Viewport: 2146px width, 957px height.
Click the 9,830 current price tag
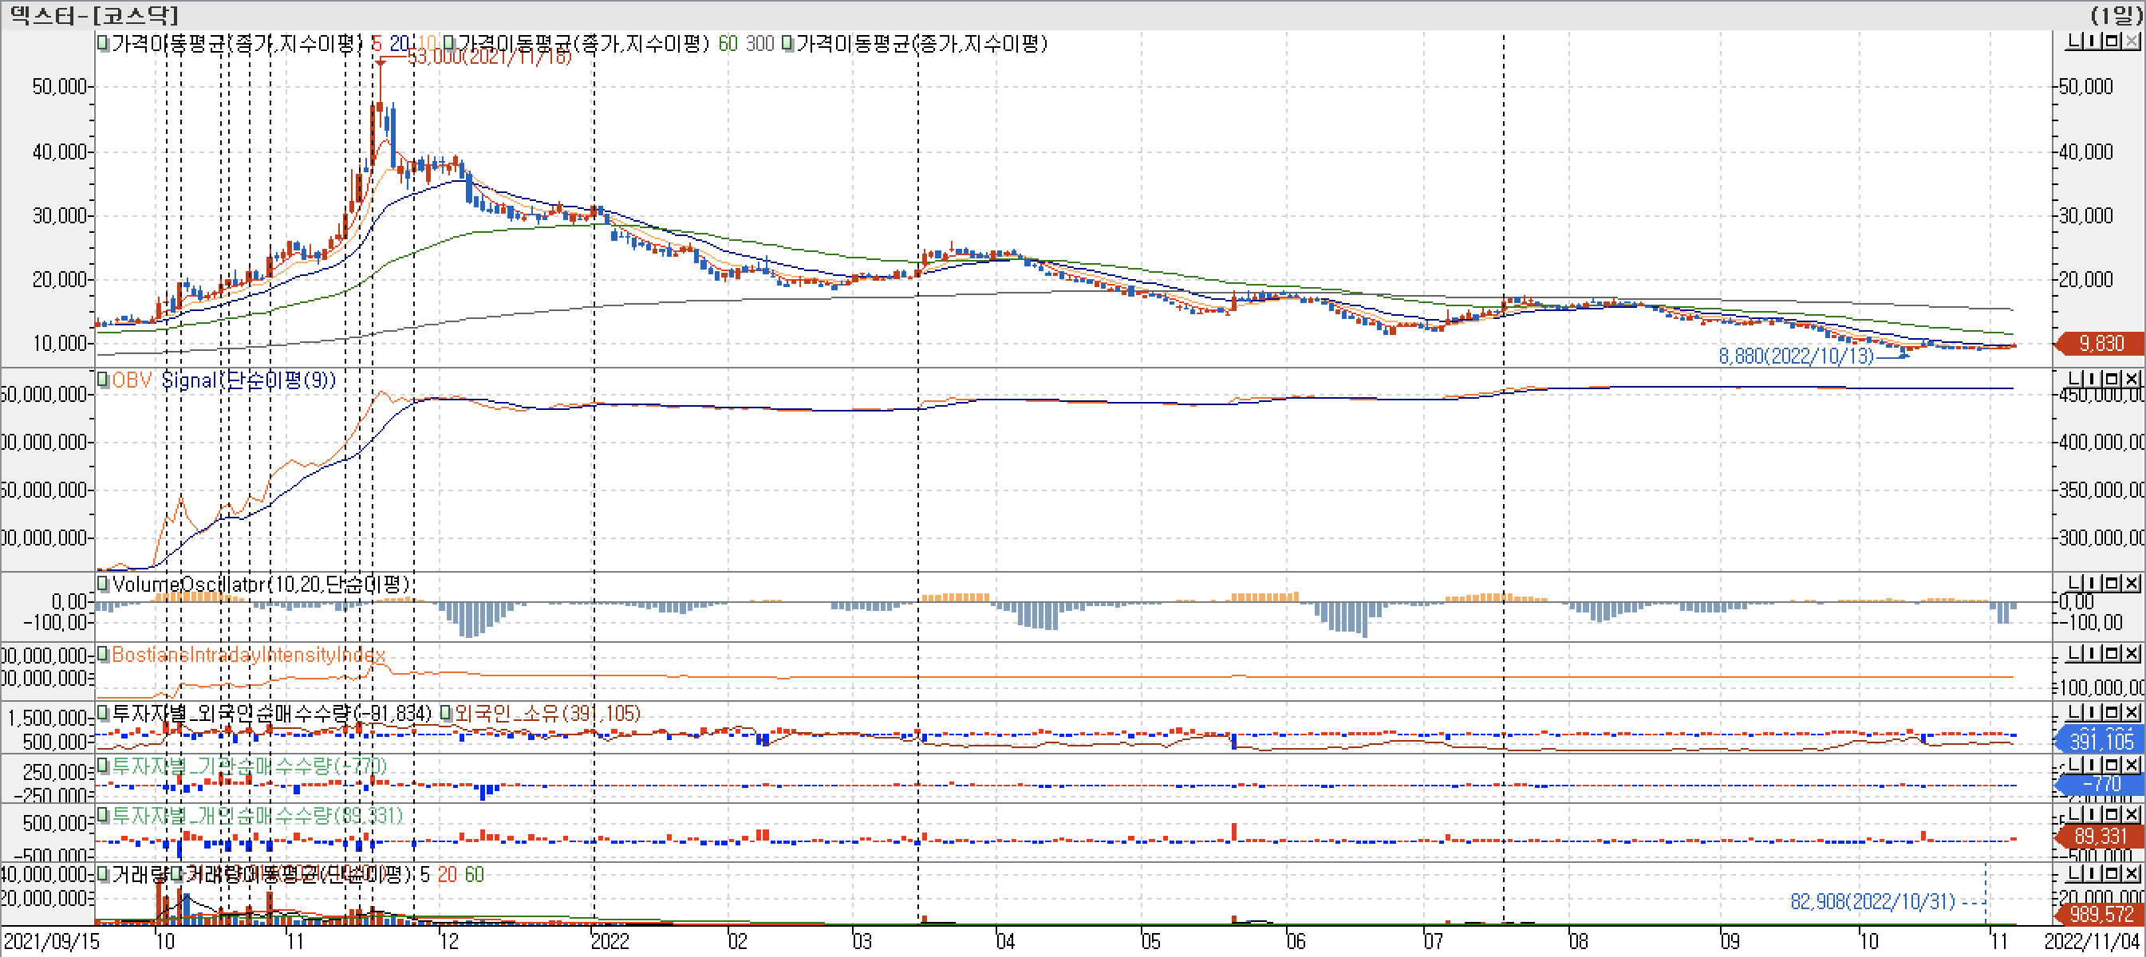coord(2101,343)
